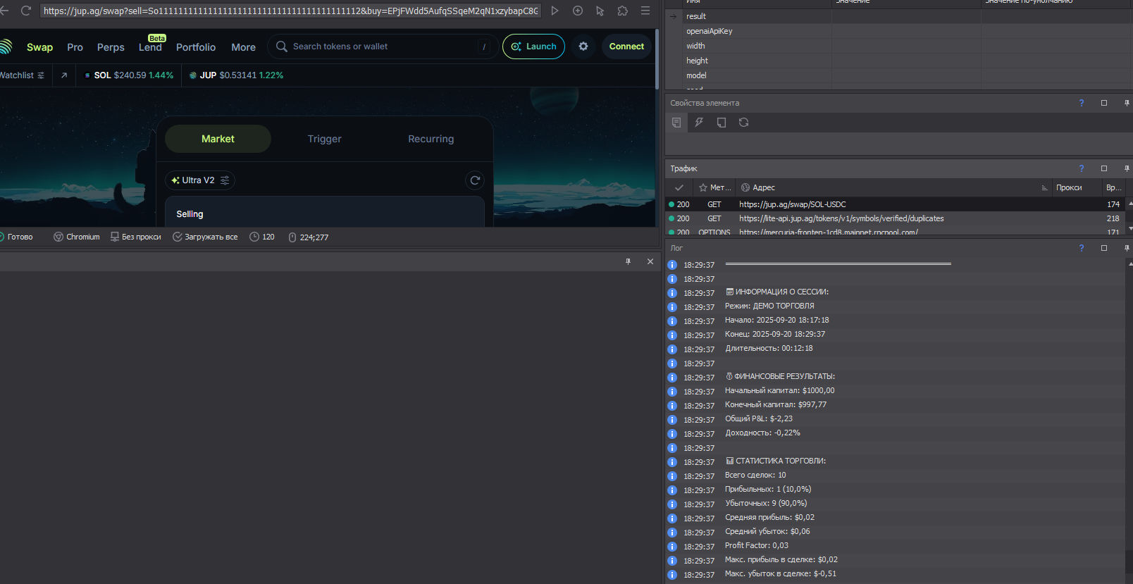Open help for the Лог panel

pos(1082,248)
